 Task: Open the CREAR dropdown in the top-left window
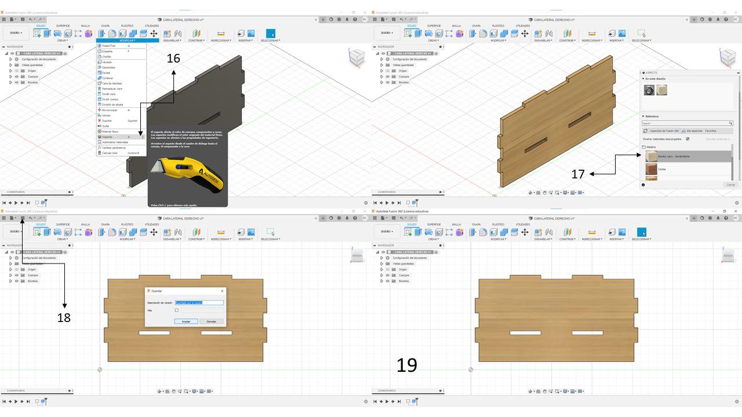[62, 41]
